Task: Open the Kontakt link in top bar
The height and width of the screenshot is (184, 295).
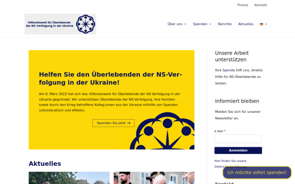Action: pyautogui.click(x=261, y=5)
